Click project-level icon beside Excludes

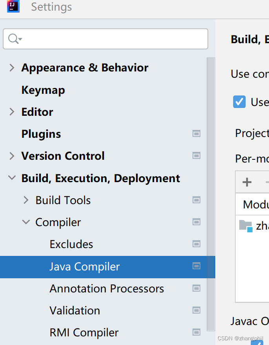pyautogui.click(x=196, y=244)
